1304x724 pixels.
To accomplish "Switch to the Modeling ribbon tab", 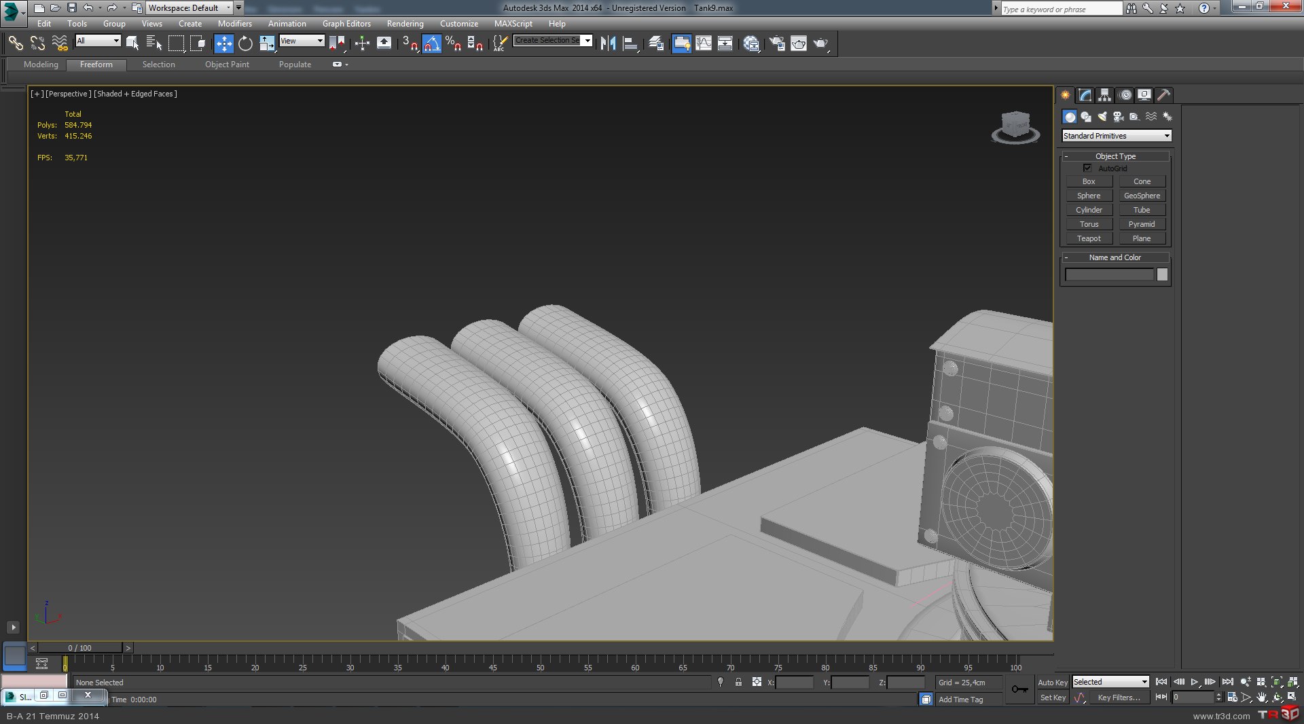I will coord(41,65).
